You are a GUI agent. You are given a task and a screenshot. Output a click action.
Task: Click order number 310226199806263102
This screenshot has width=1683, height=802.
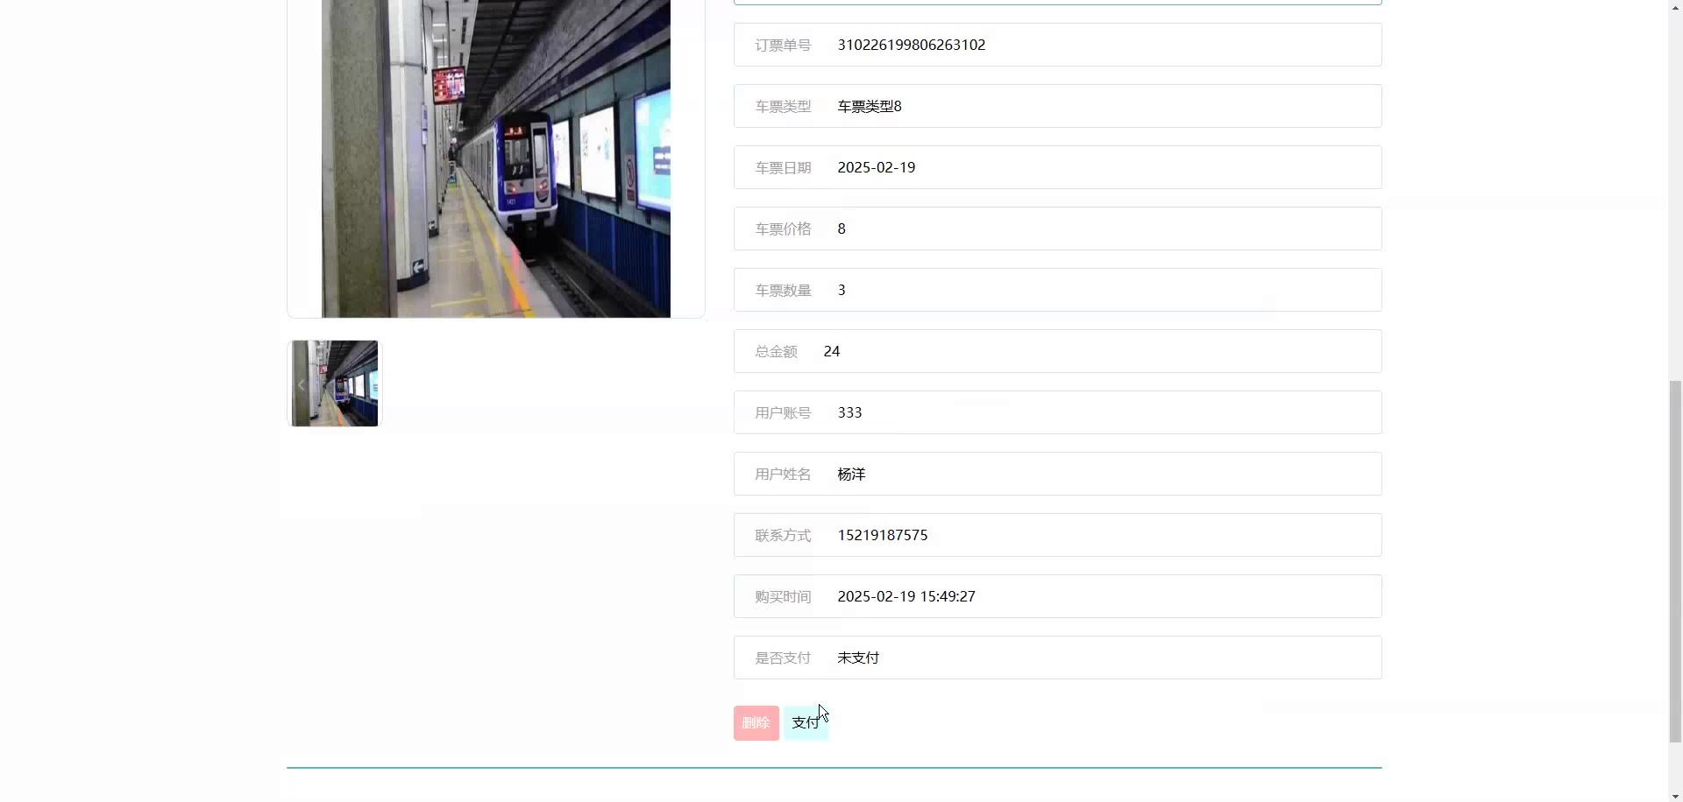coord(912,45)
